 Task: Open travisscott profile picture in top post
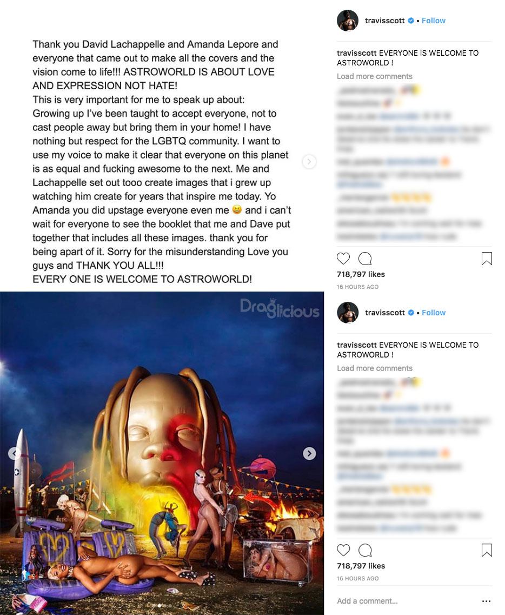click(347, 21)
